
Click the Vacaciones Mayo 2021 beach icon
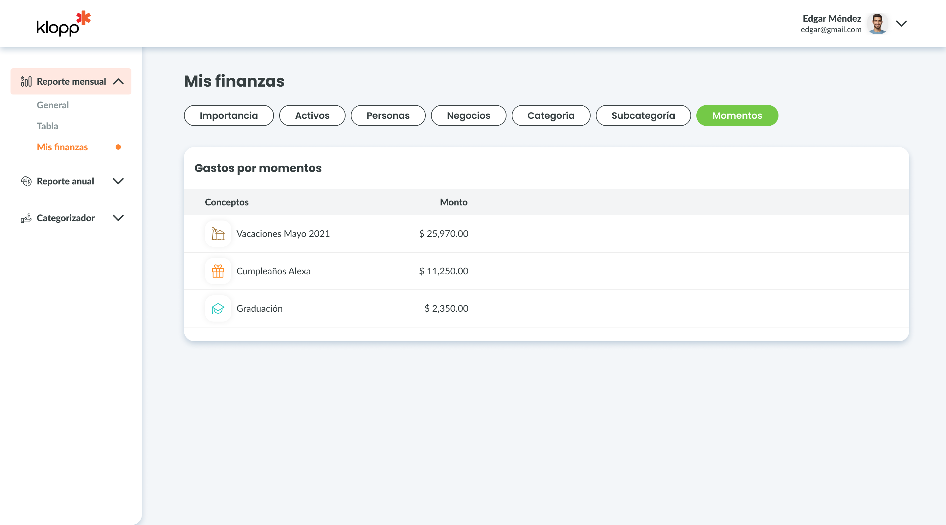pyautogui.click(x=218, y=234)
